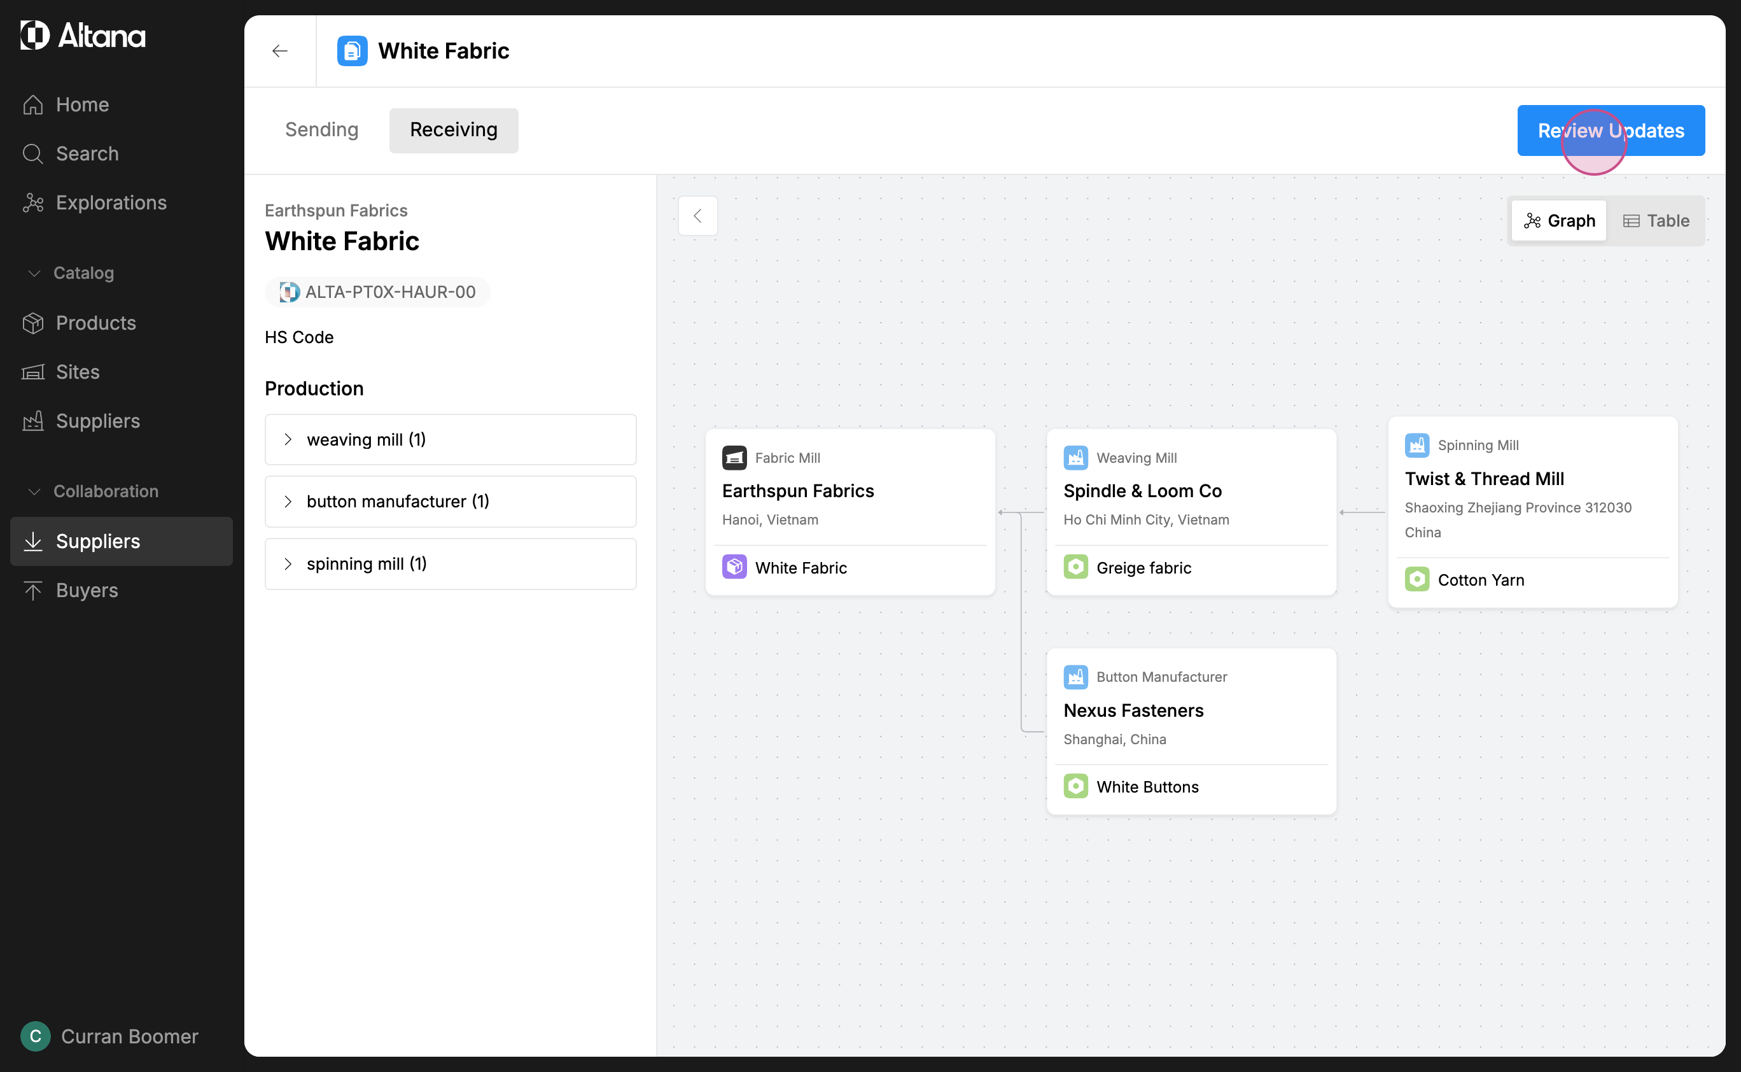Viewport: 1741px width, 1072px height.
Task: Click the Spindle & Loom Co factory icon
Action: (1075, 458)
